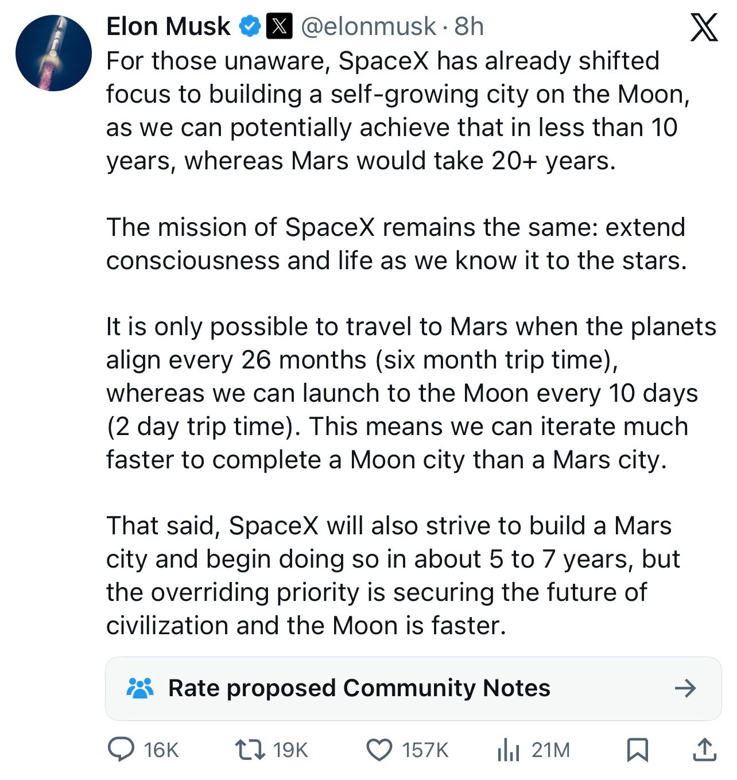Click the 19K repost count
The height and width of the screenshot is (780, 737).
tap(290, 750)
